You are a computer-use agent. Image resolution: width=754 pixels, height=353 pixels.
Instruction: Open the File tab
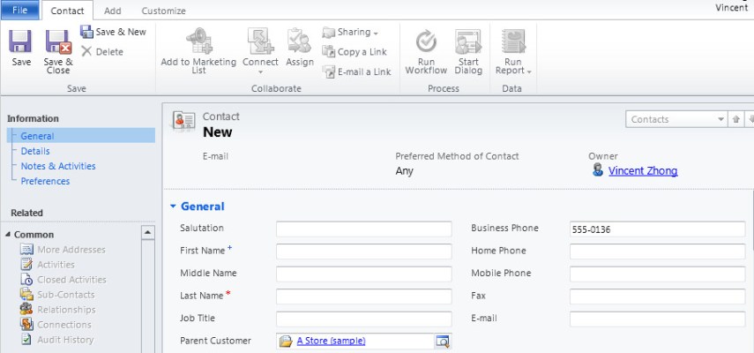click(x=19, y=10)
